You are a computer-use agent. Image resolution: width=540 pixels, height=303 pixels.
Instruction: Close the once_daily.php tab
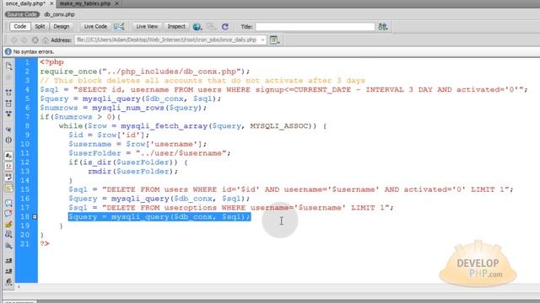point(51,3)
